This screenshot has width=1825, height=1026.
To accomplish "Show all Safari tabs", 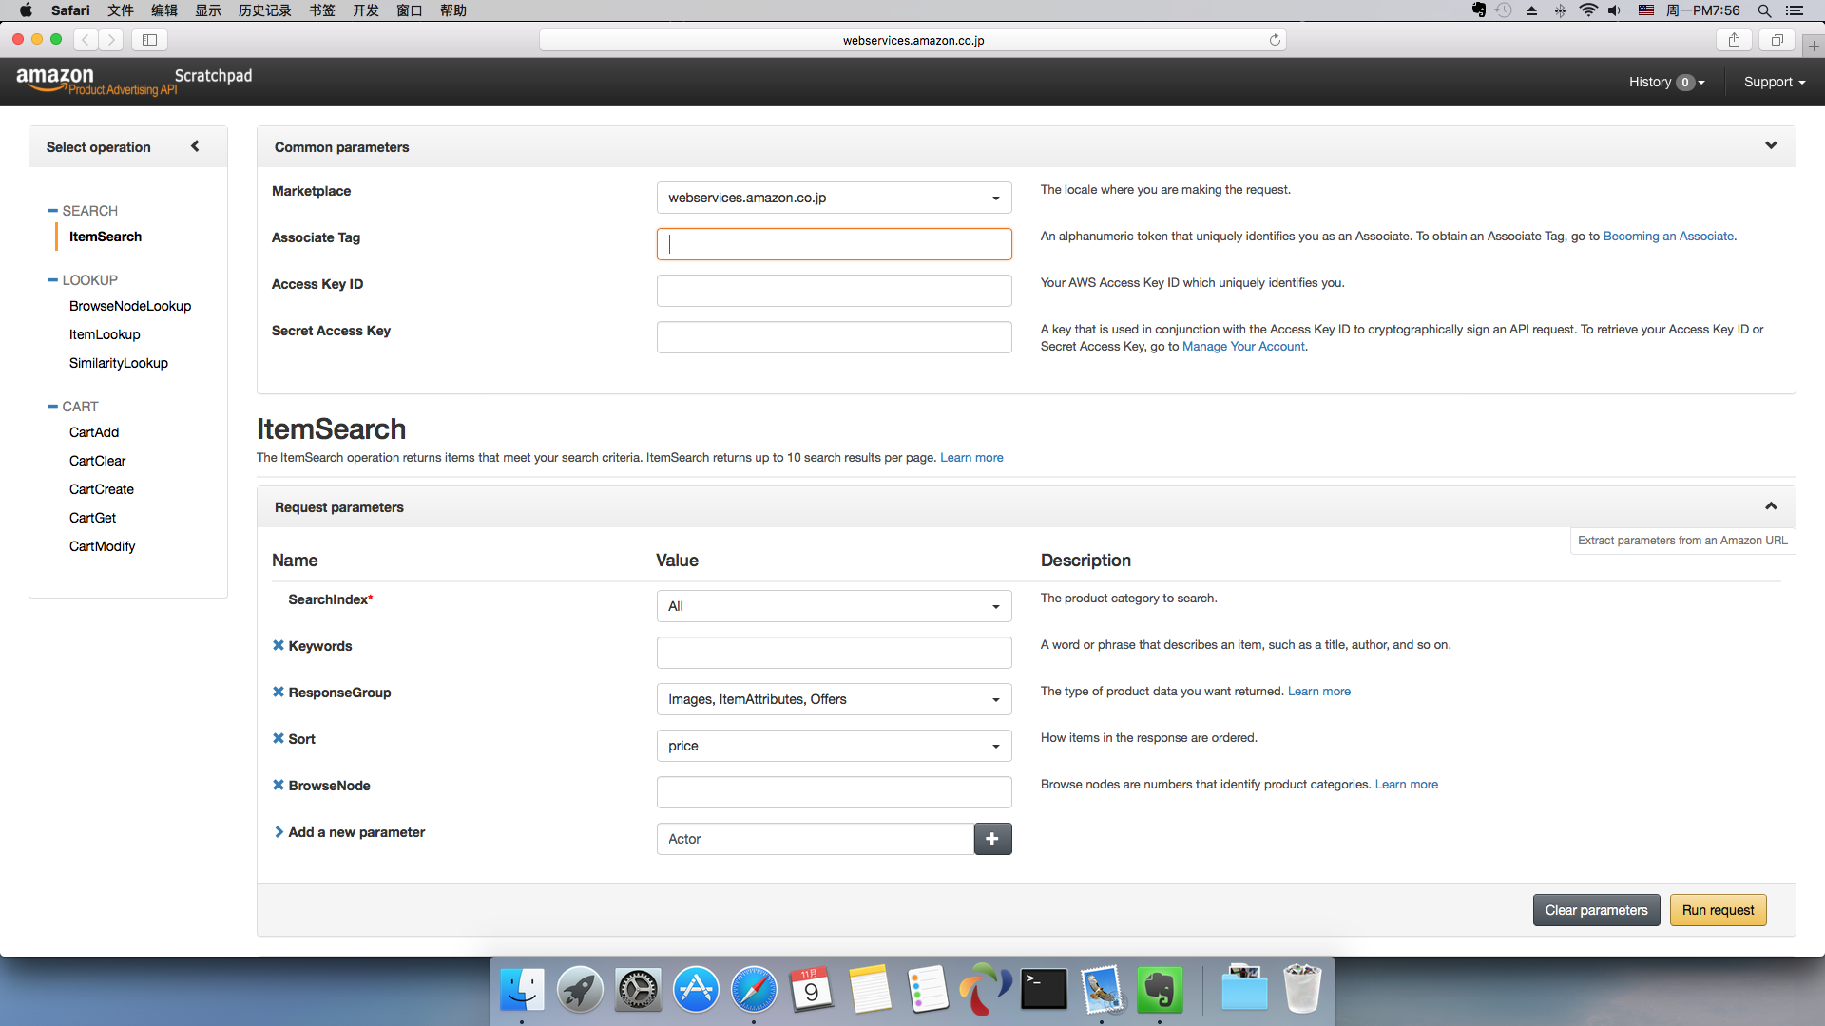I will click(x=1777, y=40).
